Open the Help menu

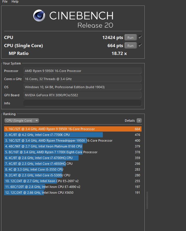pyautogui.click(x=15, y=2)
